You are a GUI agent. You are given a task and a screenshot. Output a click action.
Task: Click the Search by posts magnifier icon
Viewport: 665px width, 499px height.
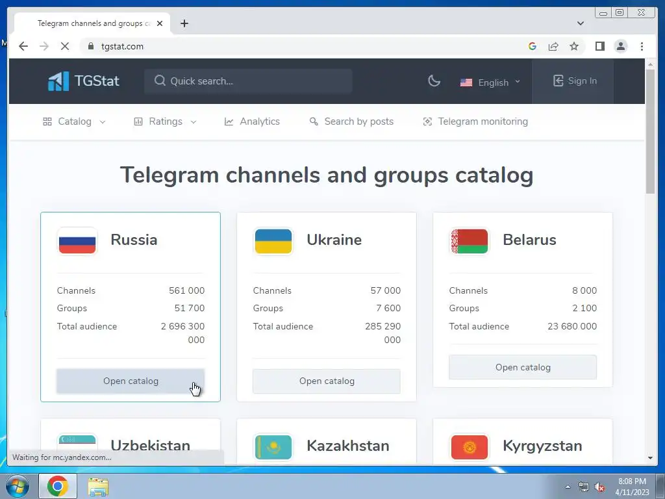314,122
